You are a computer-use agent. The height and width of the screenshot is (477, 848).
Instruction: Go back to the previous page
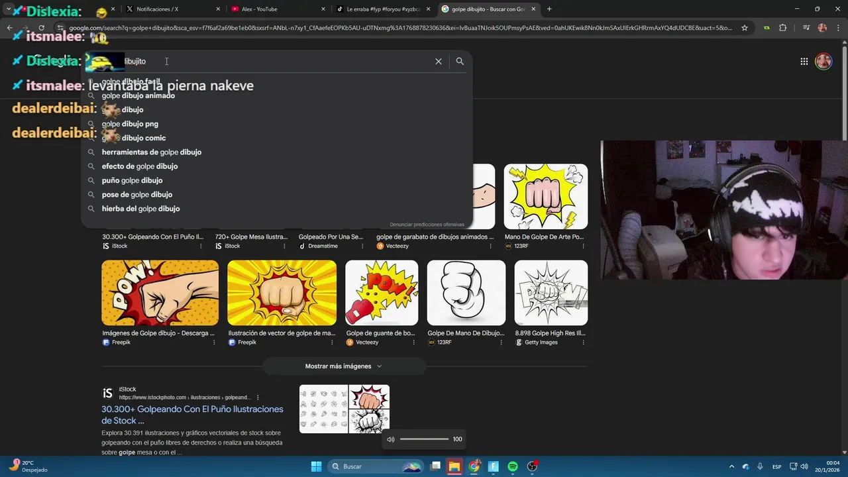[9, 28]
